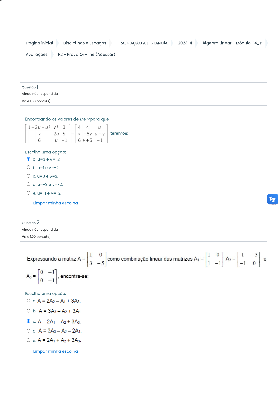Open Álgebra Linear - Módulo 04_B link
The image size is (278, 402).
[232, 43]
